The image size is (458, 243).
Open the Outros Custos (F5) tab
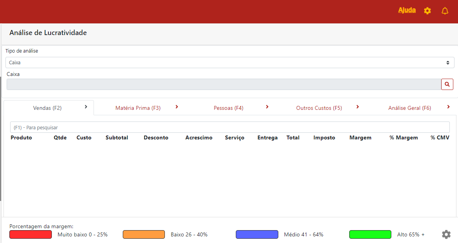pyautogui.click(x=319, y=108)
